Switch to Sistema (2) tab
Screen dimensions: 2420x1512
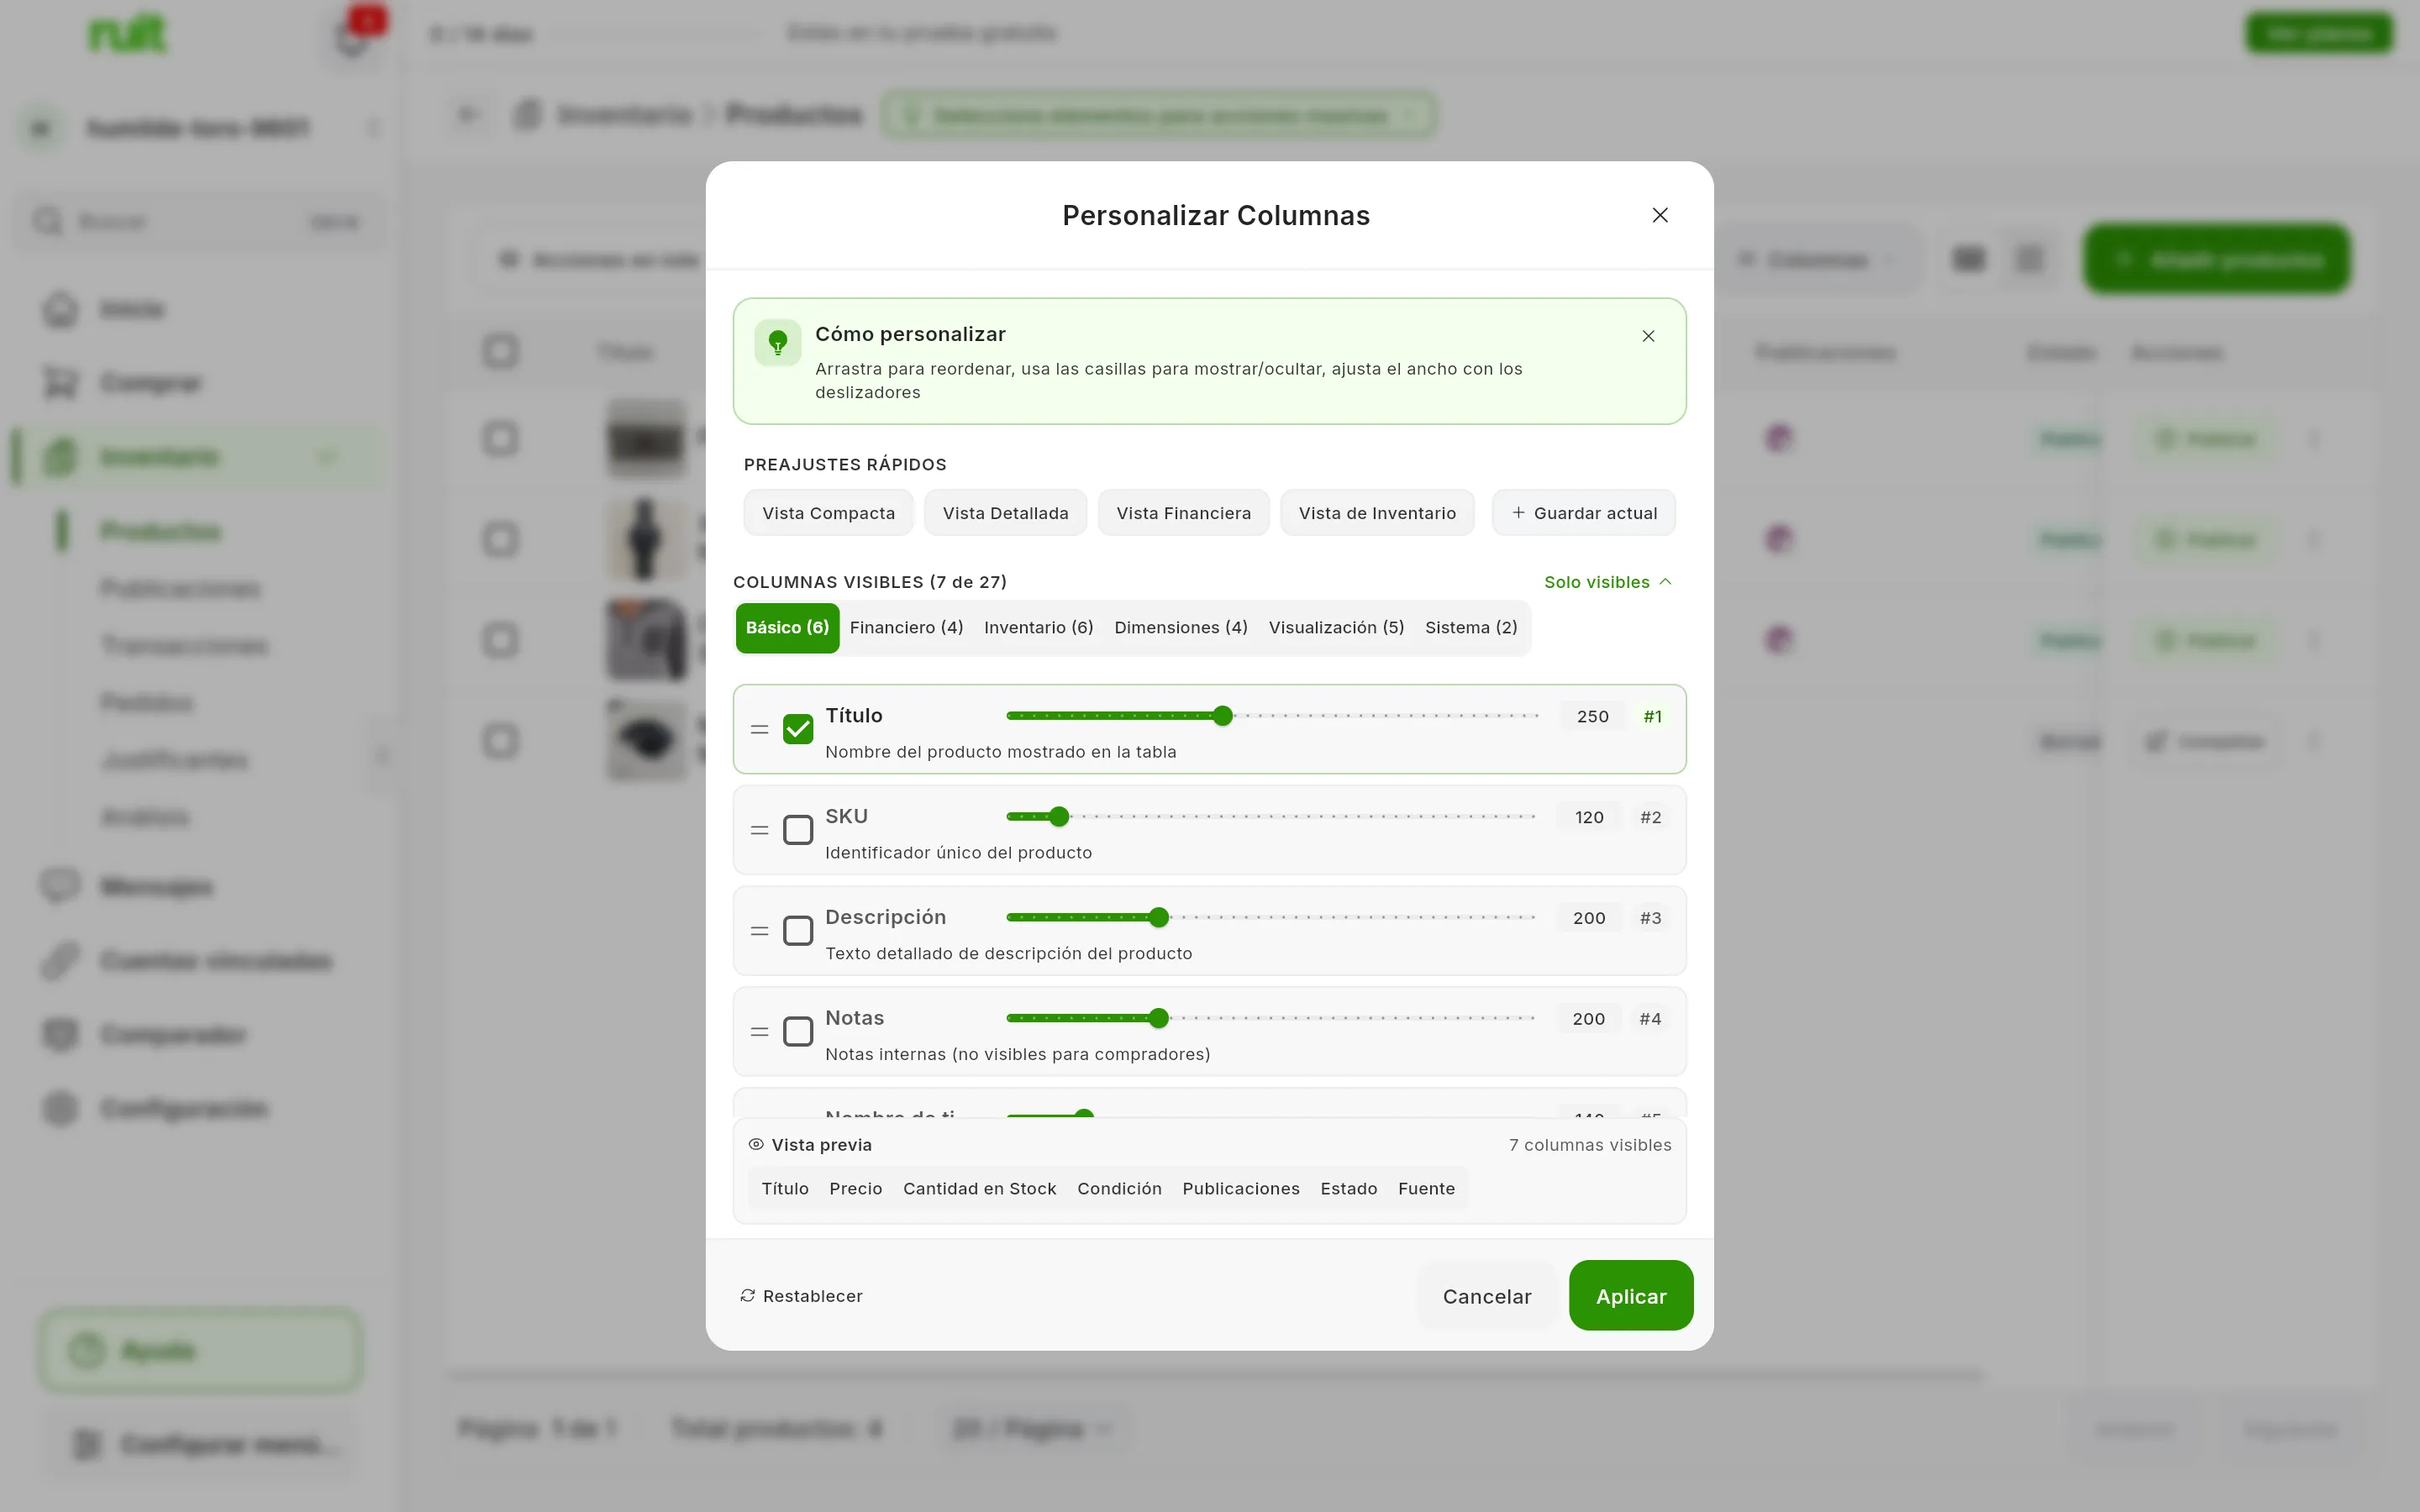click(1471, 627)
